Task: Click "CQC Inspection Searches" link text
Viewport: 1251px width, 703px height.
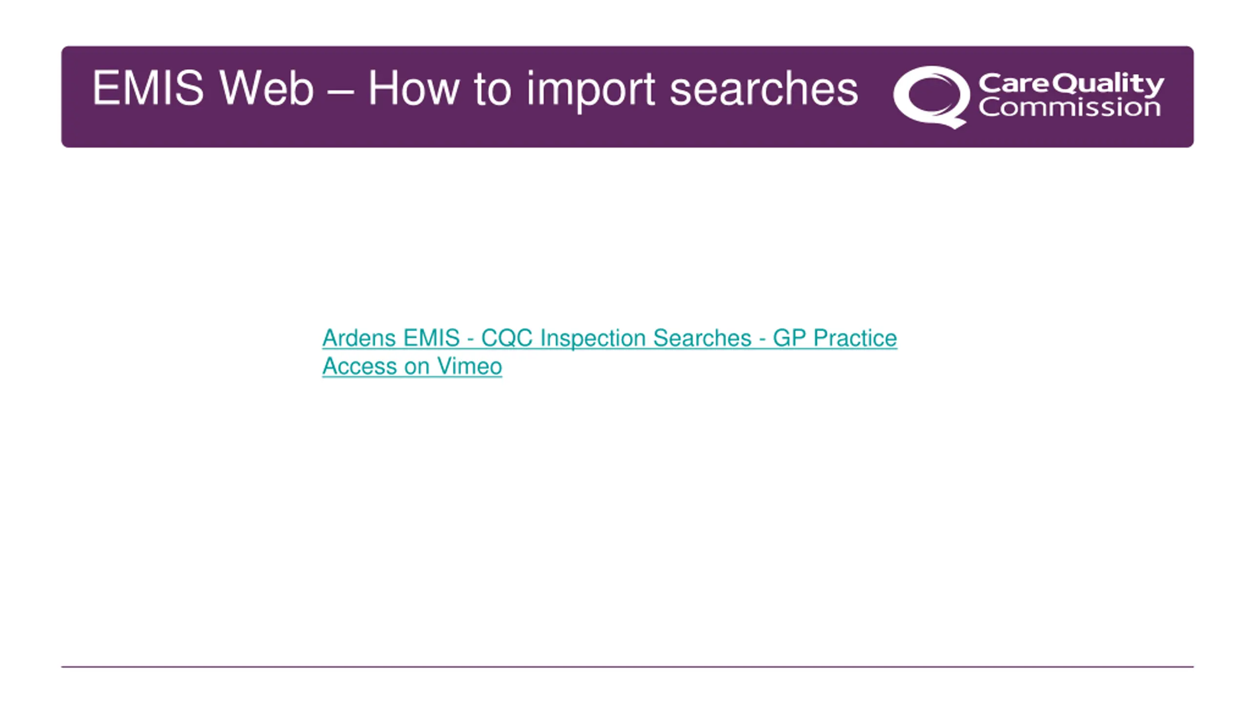Action: (x=616, y=338)
